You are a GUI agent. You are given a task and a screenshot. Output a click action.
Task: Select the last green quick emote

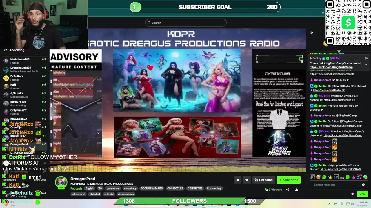[365, 177]
